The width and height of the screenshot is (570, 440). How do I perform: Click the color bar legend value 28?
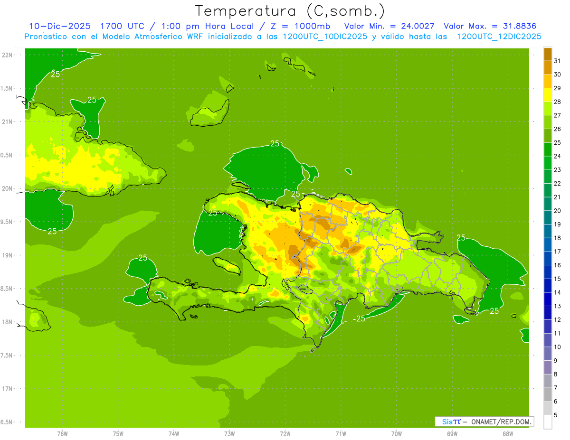point(558,102)
